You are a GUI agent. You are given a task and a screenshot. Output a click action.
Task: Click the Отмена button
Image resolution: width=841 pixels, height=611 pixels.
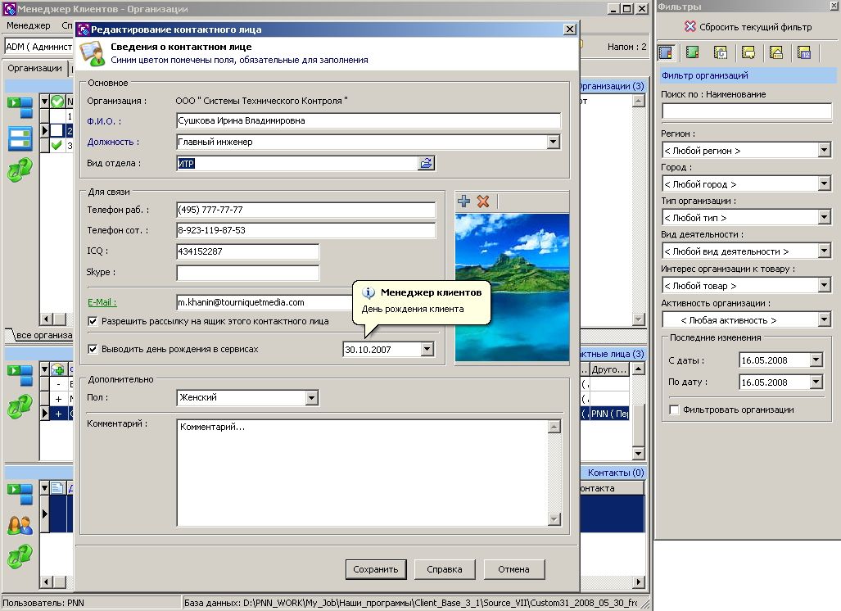tap(513, 569)
